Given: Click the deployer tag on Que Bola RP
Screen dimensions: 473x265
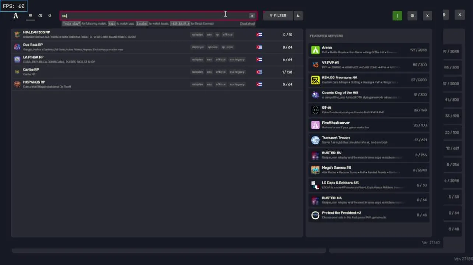Looking at the screenshot, I should pos(198,47).
